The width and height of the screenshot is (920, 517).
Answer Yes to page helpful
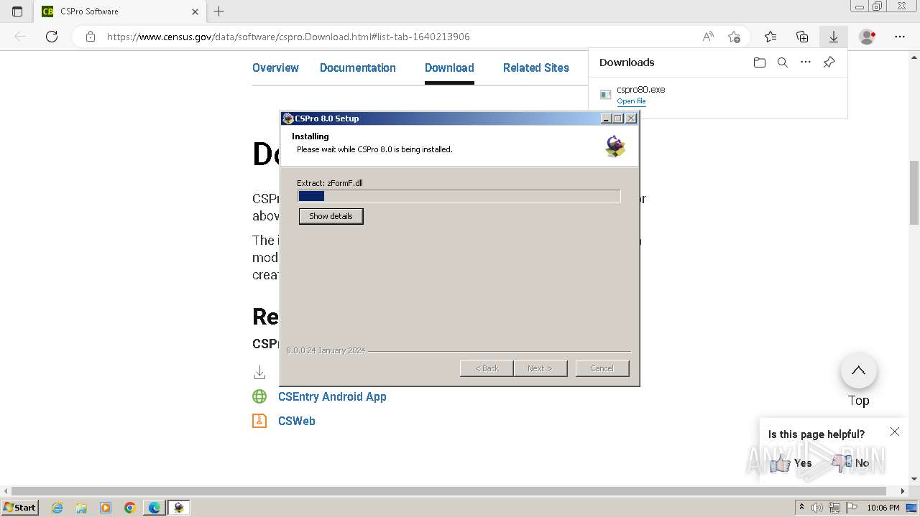coord(791,463)
